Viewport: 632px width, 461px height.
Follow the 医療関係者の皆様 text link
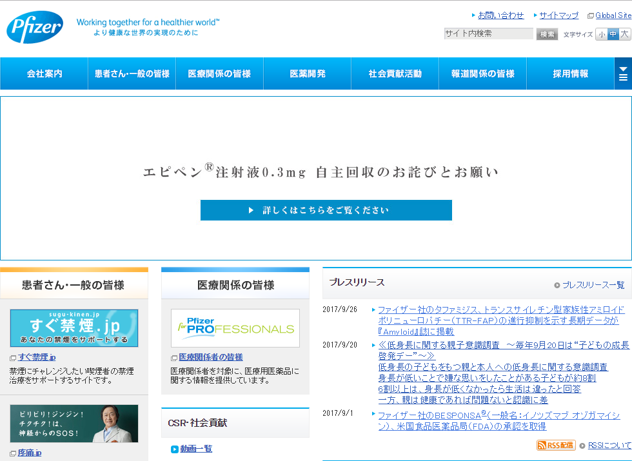click(211, 357)
